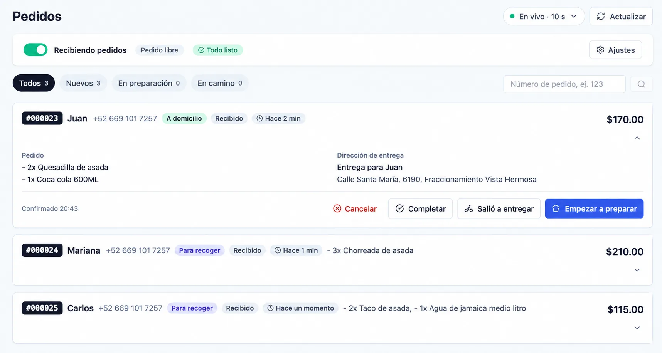This screenshot has height=353, width=662.
Task: Toggle the Recibiendo pedidos switch off
Action: [35, 50]
